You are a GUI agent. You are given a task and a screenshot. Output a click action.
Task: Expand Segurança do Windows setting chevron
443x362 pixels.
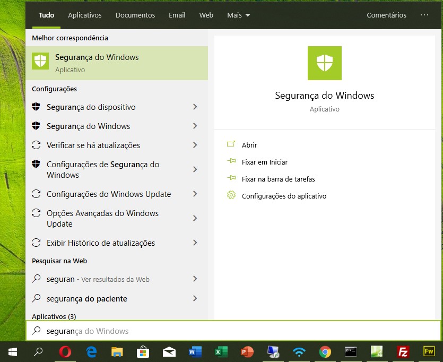pos(195,126)
